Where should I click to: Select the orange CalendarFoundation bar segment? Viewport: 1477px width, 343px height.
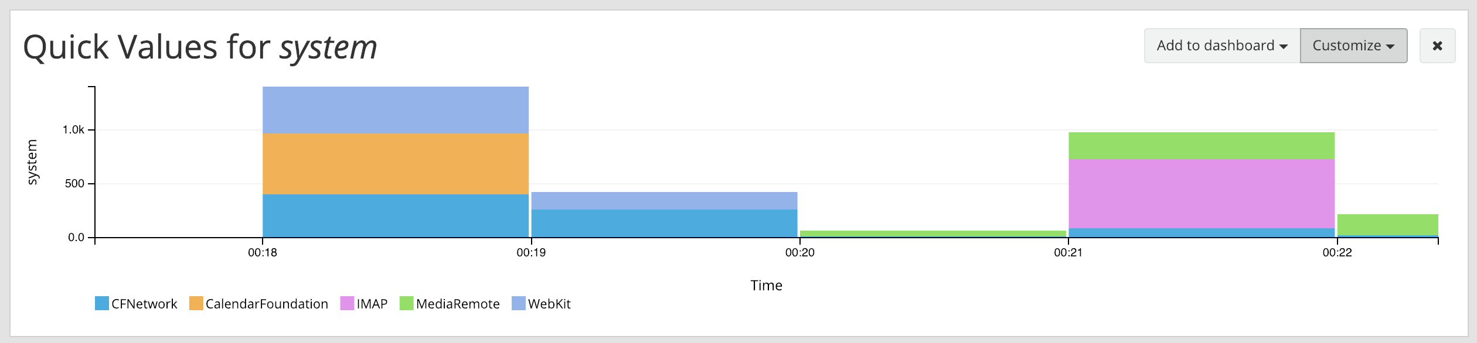pyautogui.click(x=396, y=163)
